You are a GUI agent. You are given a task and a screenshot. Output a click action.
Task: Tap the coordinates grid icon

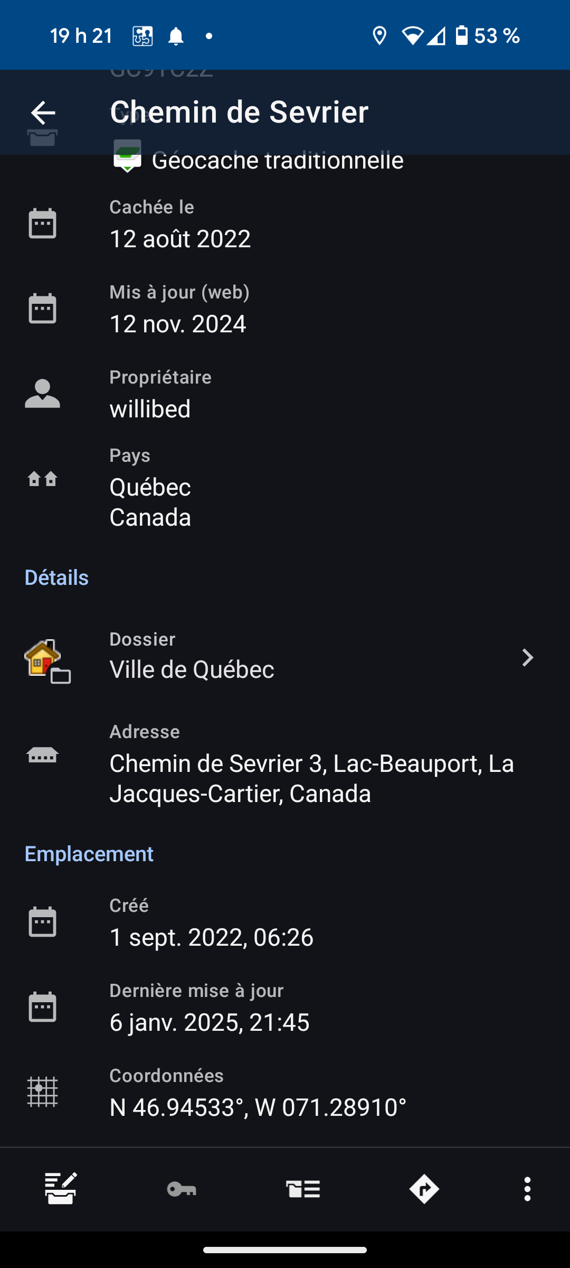coord(42,1092)
